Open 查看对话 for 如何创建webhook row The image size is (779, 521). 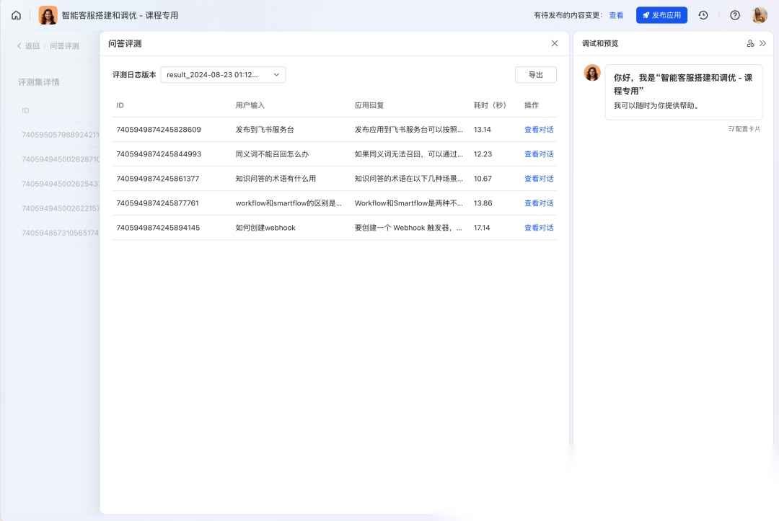[x=539, y=228]
